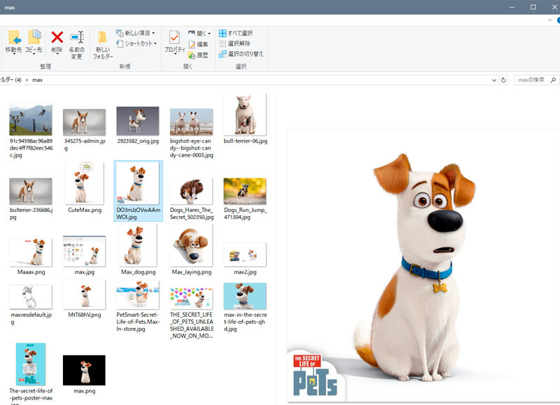Screen dimensions: 560x405
Task: Select the THE_SECRET_LIFE_OF_PETS_UNLEASHED thumbnail
Action: point(191,298)
